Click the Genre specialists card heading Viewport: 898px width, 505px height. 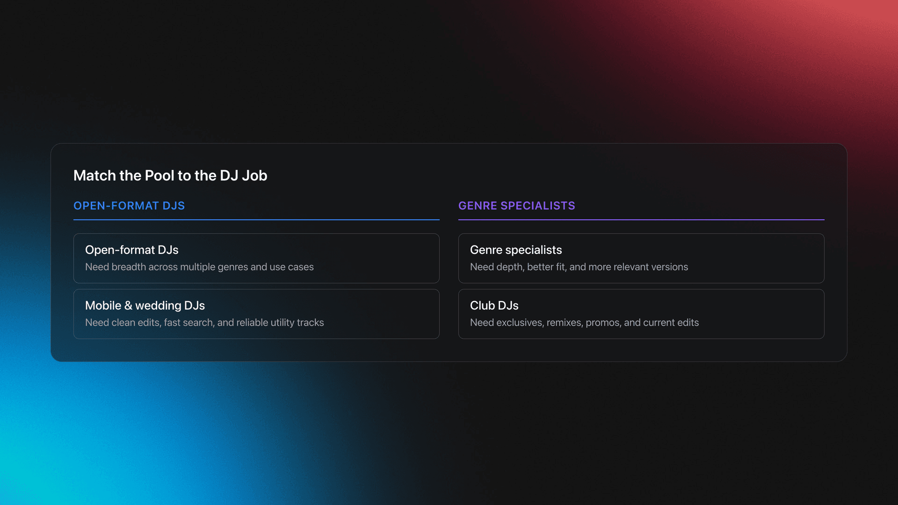click(516, 250)
